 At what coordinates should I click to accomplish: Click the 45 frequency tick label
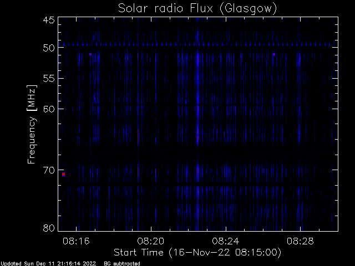(x=49, y=20)
